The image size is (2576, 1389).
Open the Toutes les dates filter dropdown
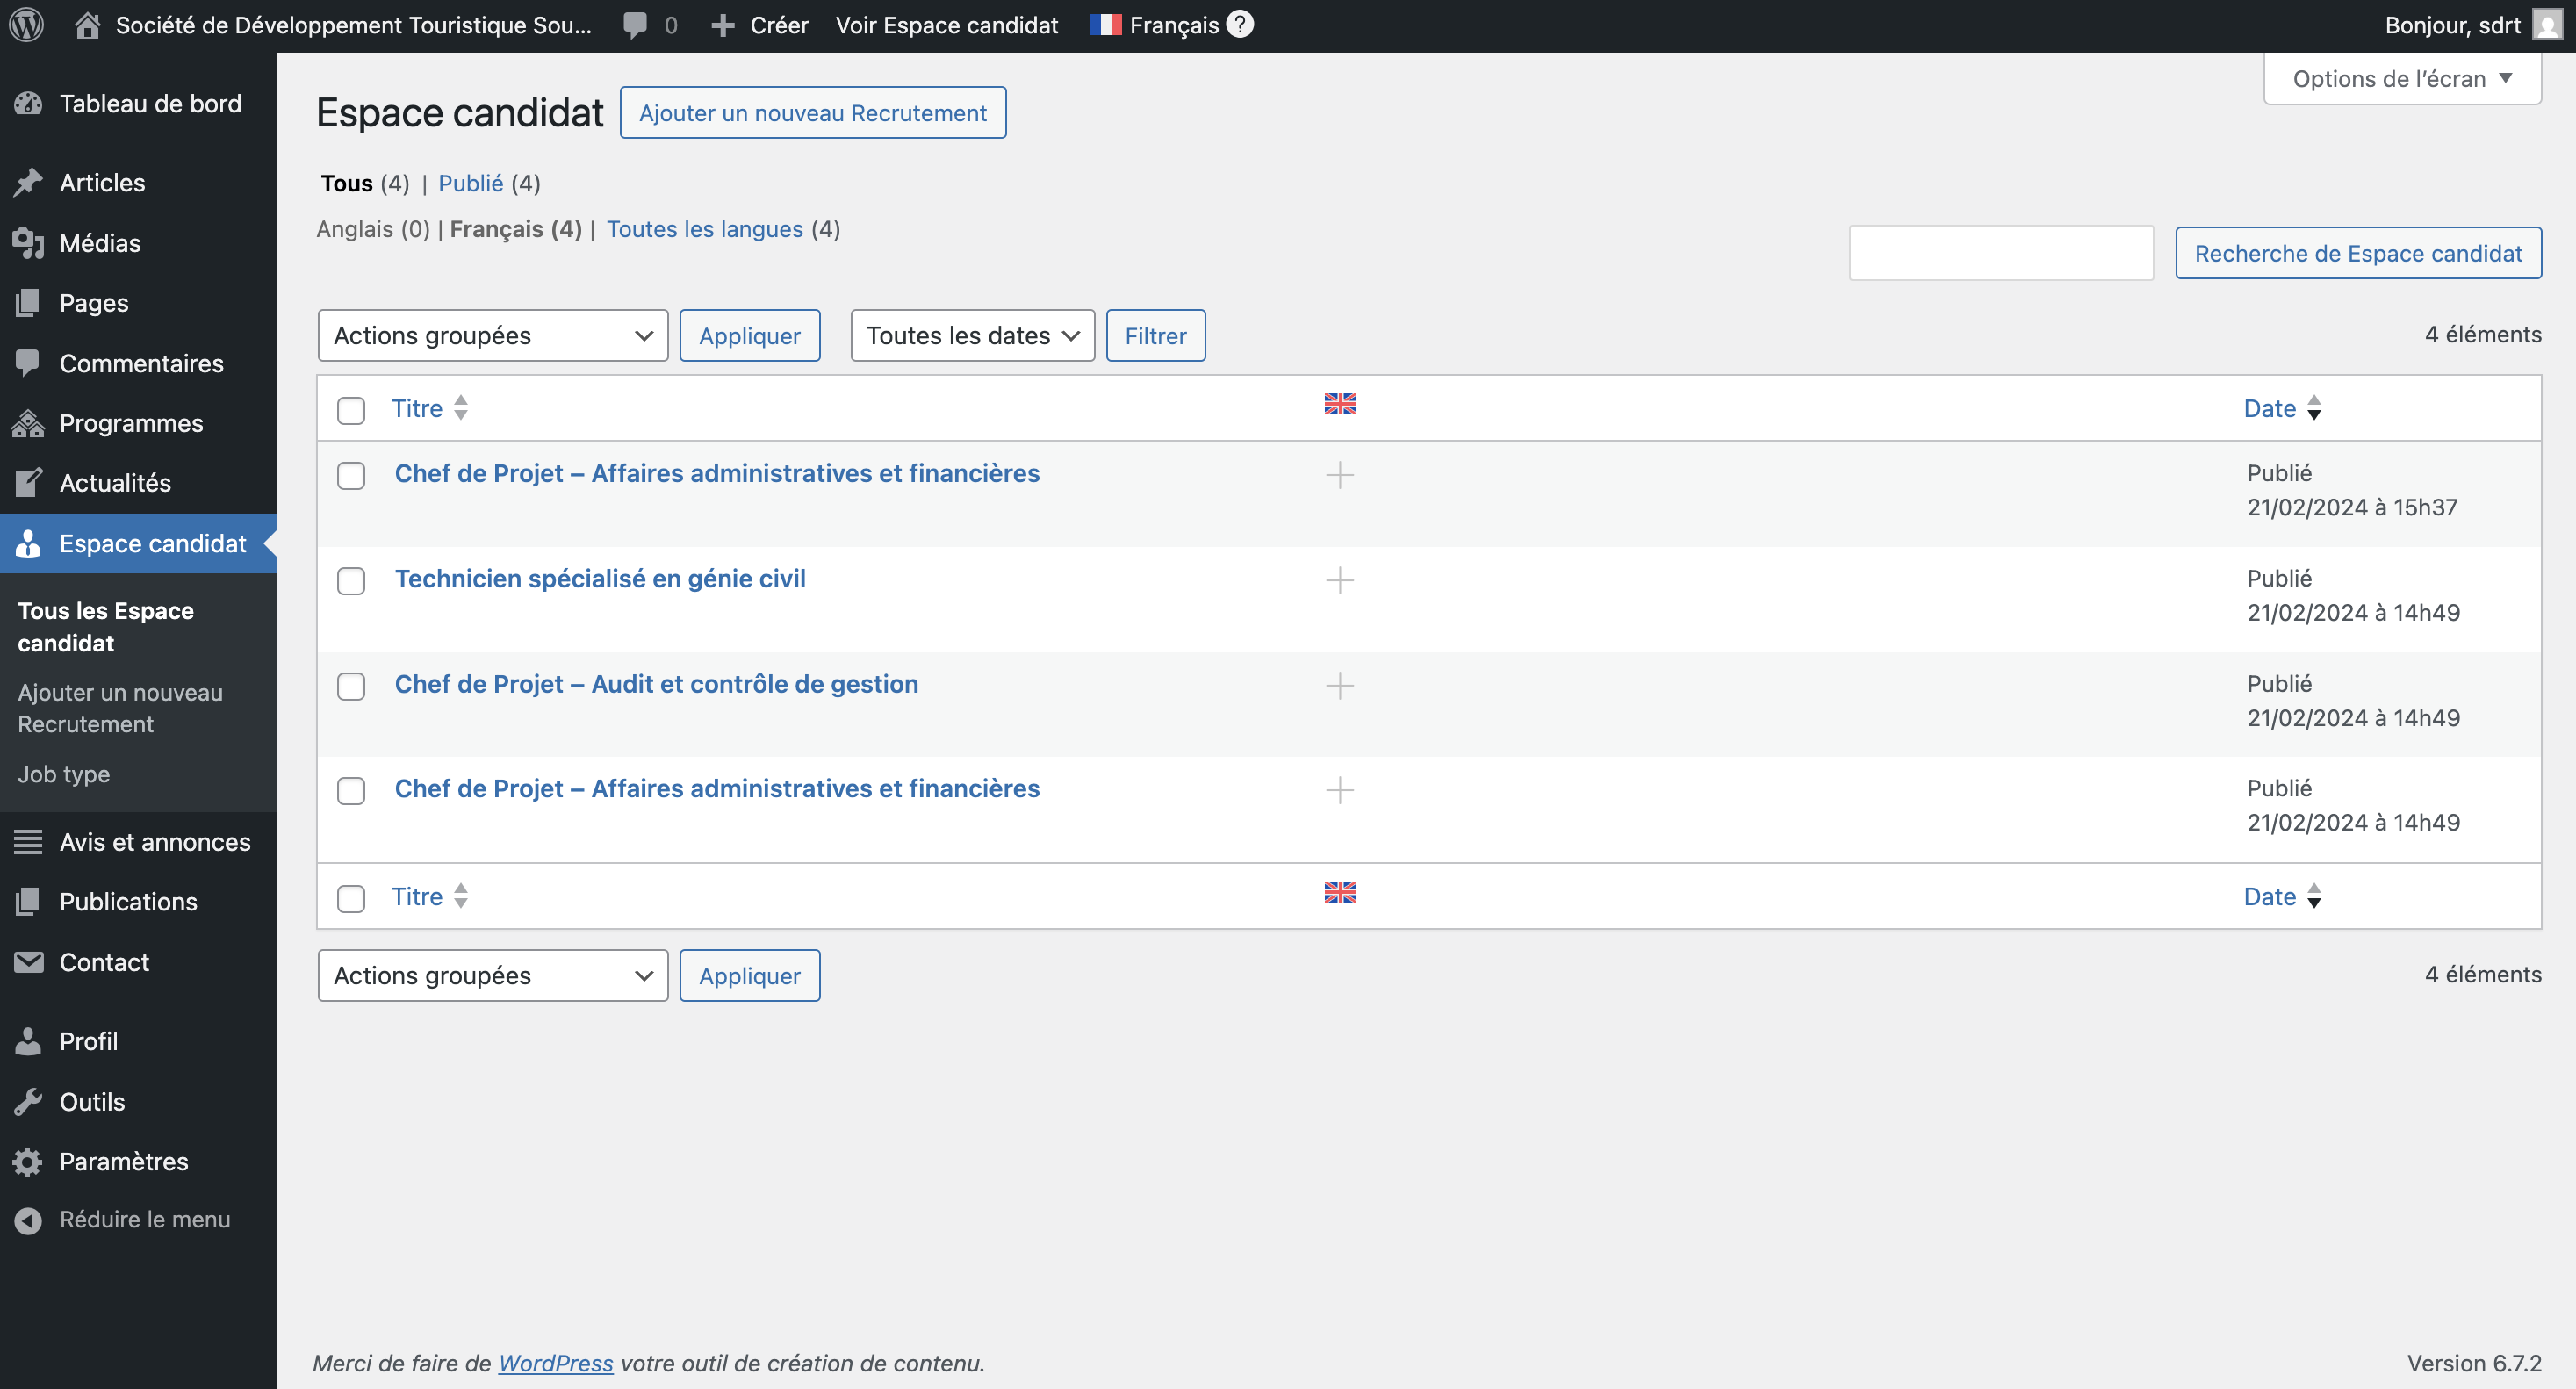click(971, 336)
